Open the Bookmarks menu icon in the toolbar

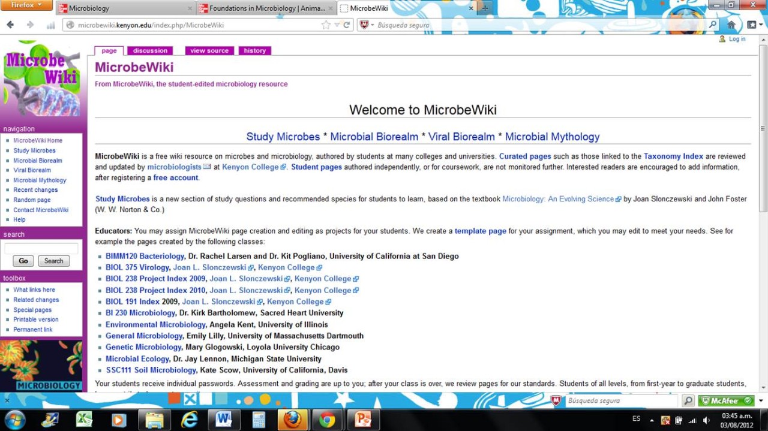click(752, 25)
